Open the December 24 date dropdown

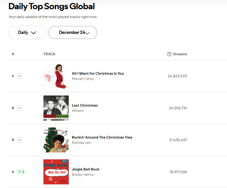coord(73,33)
